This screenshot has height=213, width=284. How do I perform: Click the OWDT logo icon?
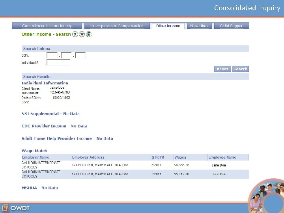tap(5, 208)
